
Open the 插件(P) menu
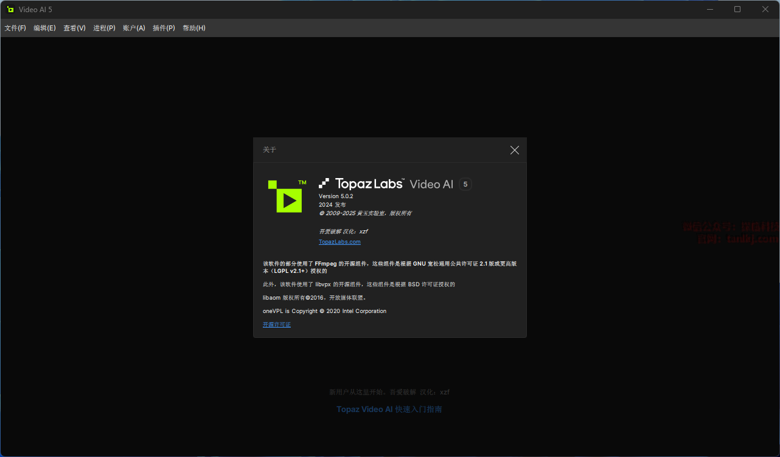164,28
